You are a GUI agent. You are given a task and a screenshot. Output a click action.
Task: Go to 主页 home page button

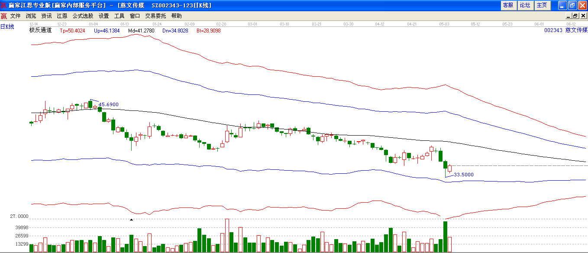point(542,5)
